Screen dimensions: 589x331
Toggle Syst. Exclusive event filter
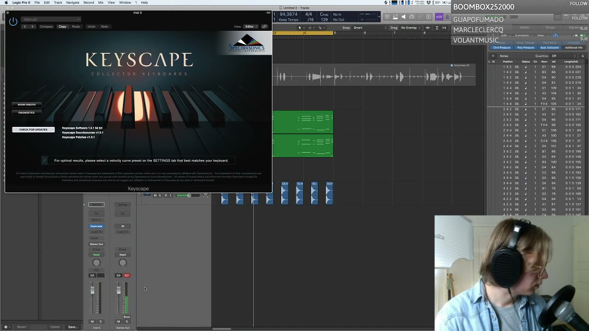[549, 48]
